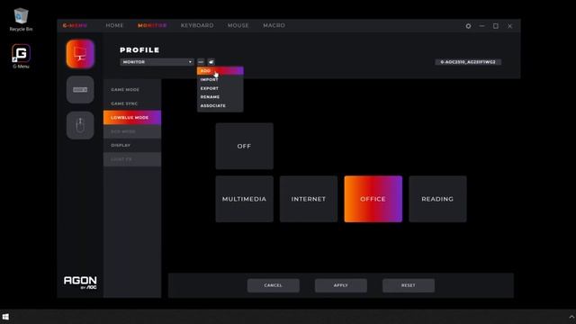Click the RESET button

click(409, 285)
